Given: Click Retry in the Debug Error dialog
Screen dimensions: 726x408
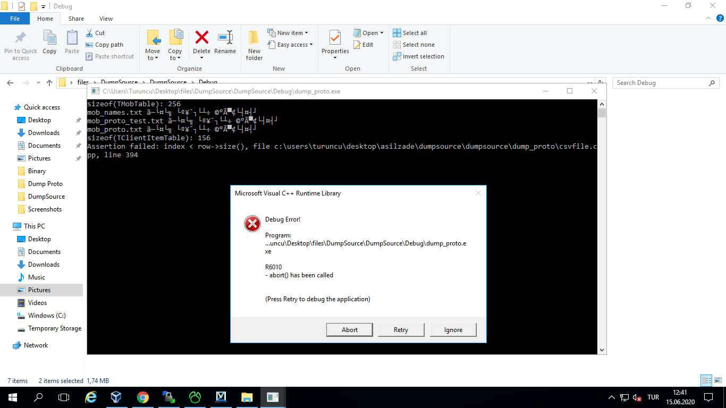Looking at the screenshot, I should (401, 330).
